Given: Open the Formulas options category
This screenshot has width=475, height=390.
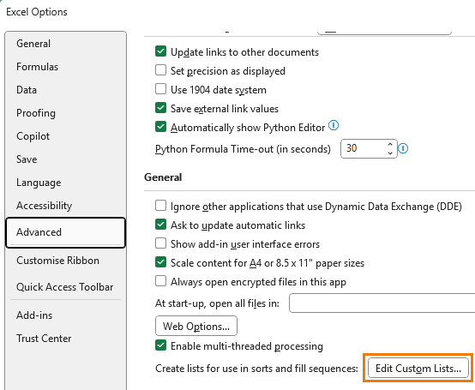Looking at the screenshot, I should 66,67.
